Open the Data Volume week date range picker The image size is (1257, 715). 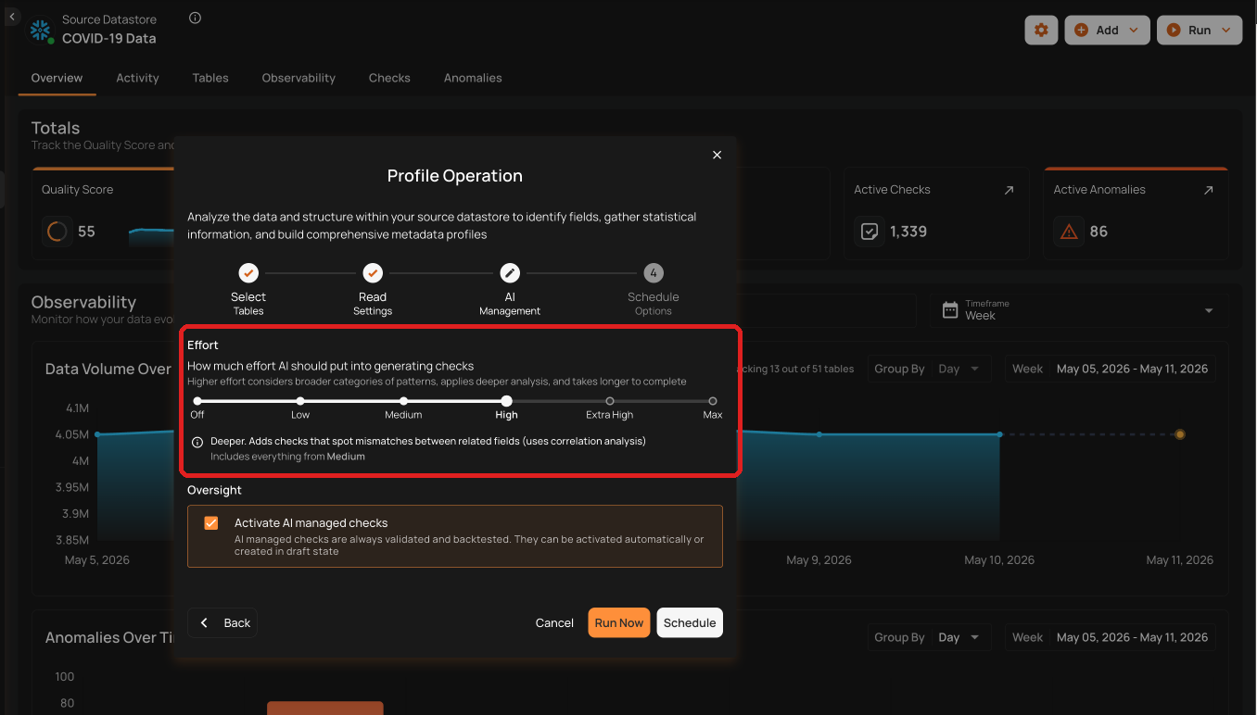[x=1112, y=369]
